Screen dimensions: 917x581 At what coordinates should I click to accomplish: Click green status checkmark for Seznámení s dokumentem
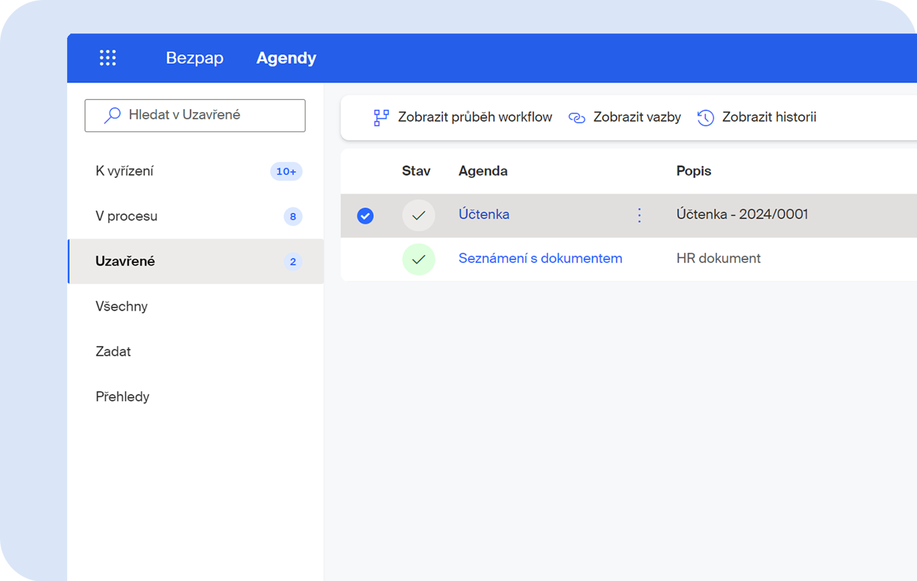[x=419, y=260]
